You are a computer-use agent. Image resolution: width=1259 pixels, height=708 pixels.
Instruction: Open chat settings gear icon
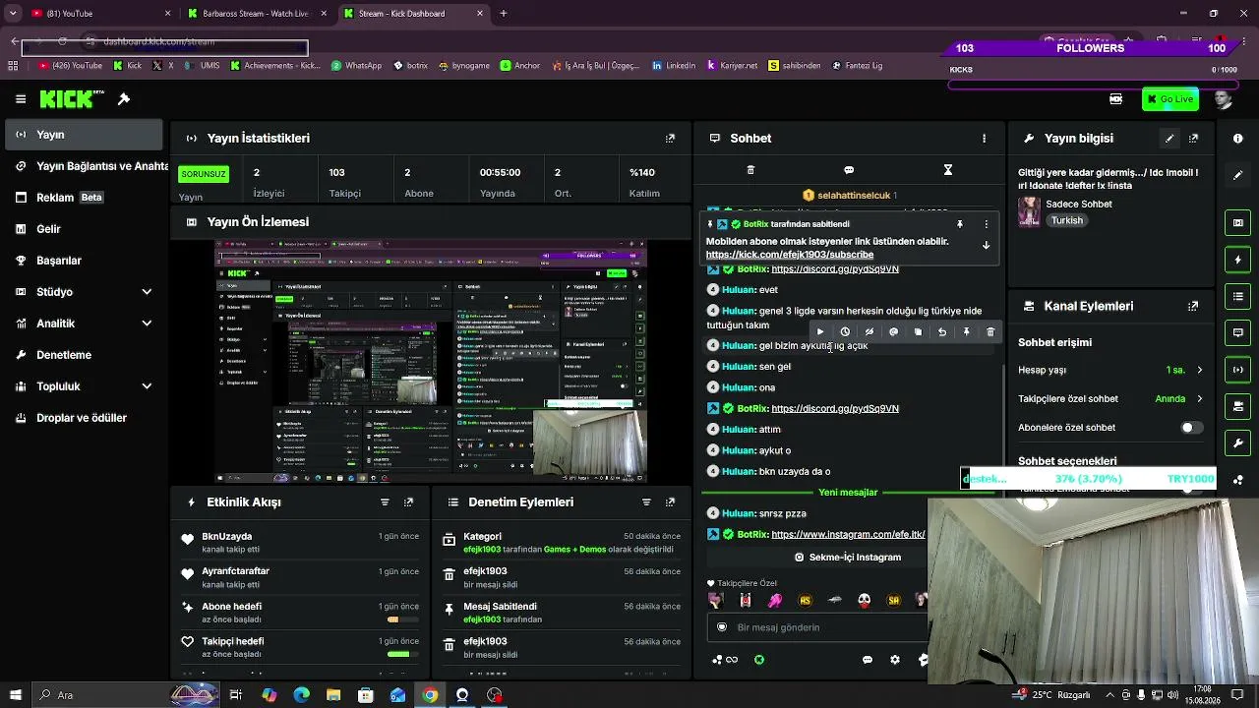895,660
